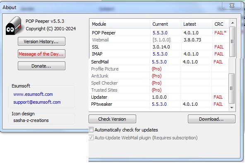
Task: Select the Trusted Sites module row
Action: point(159,90)
